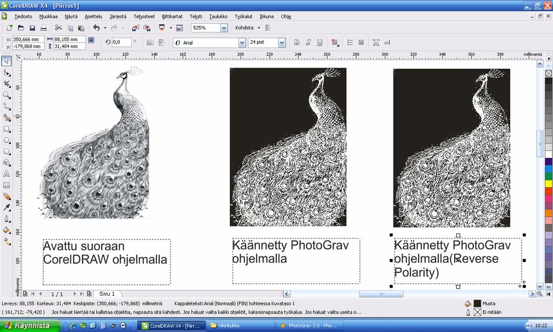Copy the selection

70,28
